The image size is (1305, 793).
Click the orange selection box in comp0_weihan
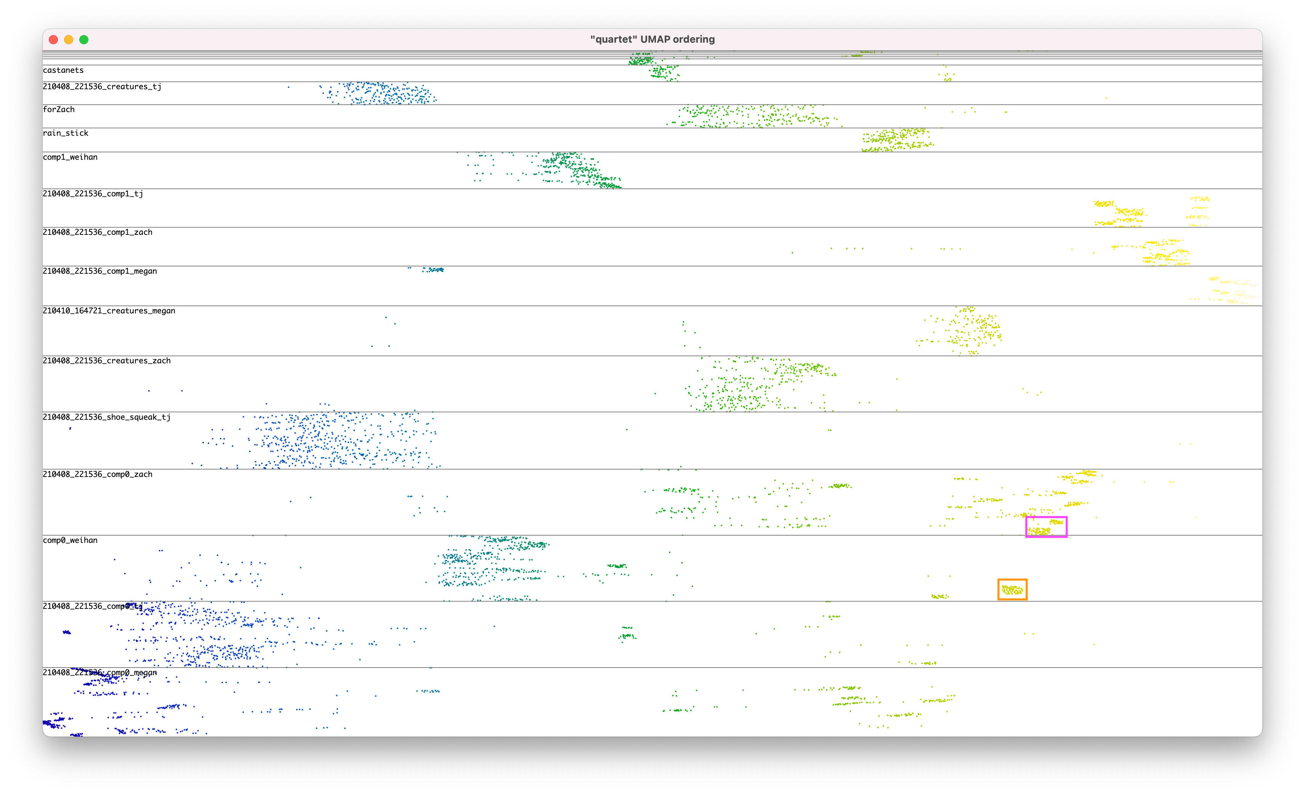coord(1012,589)
